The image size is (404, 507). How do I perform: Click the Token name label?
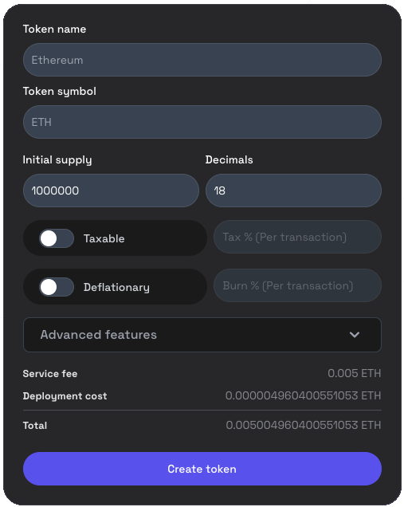(55, 29)
